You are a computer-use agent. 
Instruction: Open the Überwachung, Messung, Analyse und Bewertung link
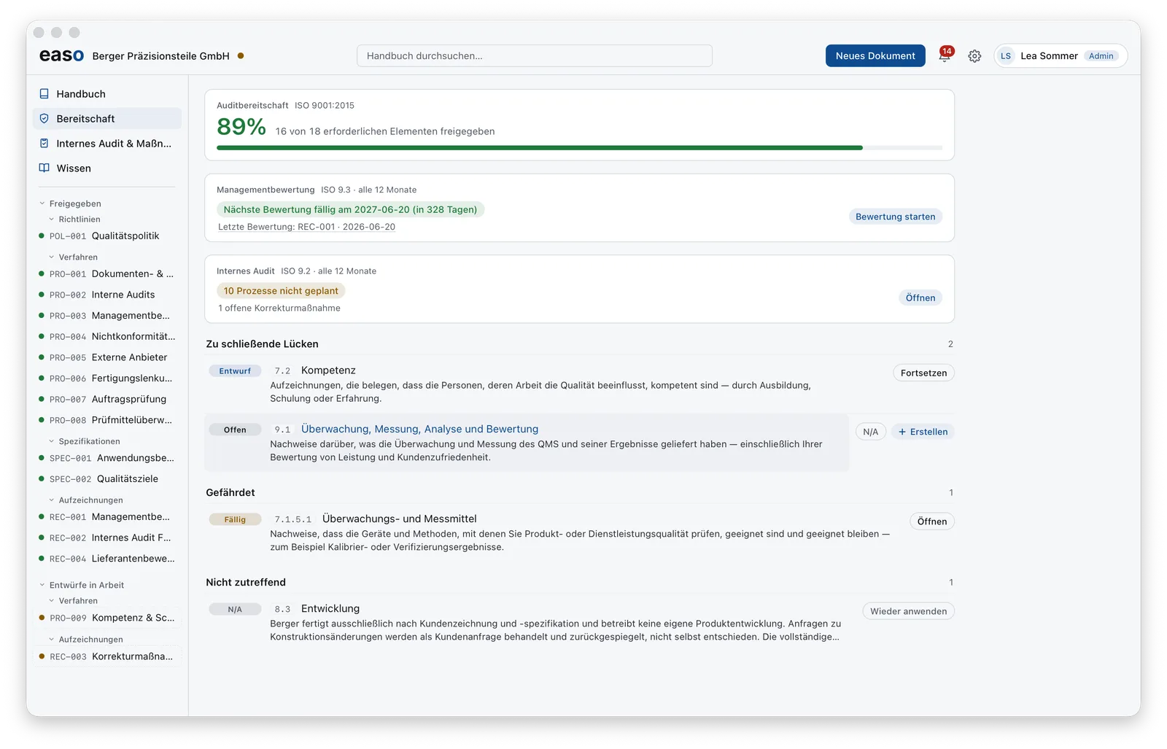(419, 429)
